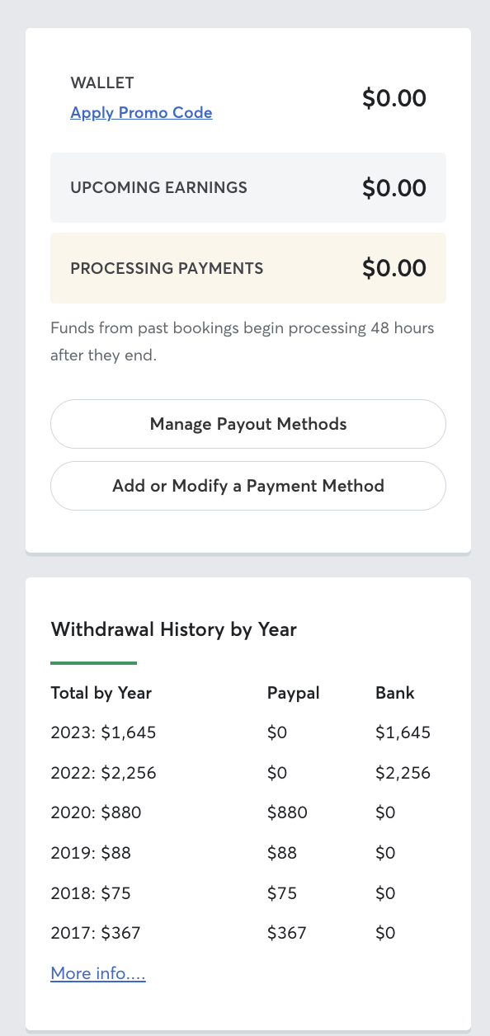Click the processing payments explanation text
Viewport: 490px width, 1036px height.
(243, 341)
